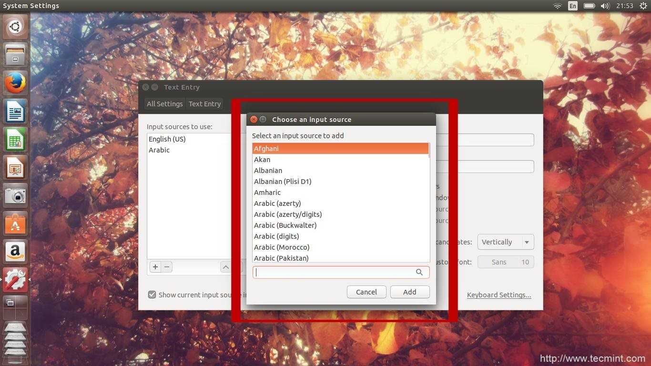Open the sound volume indicator
The width and height of the screenshot is (651, 366).
click(605, 6)
